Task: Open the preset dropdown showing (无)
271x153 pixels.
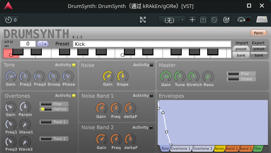Action: [172, 20]
